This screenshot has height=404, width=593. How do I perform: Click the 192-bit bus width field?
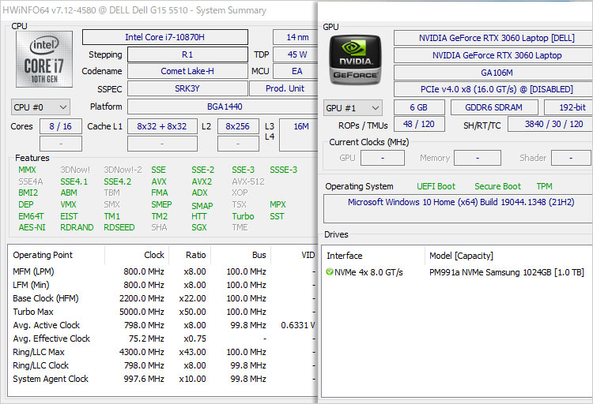tap(568, 107)
